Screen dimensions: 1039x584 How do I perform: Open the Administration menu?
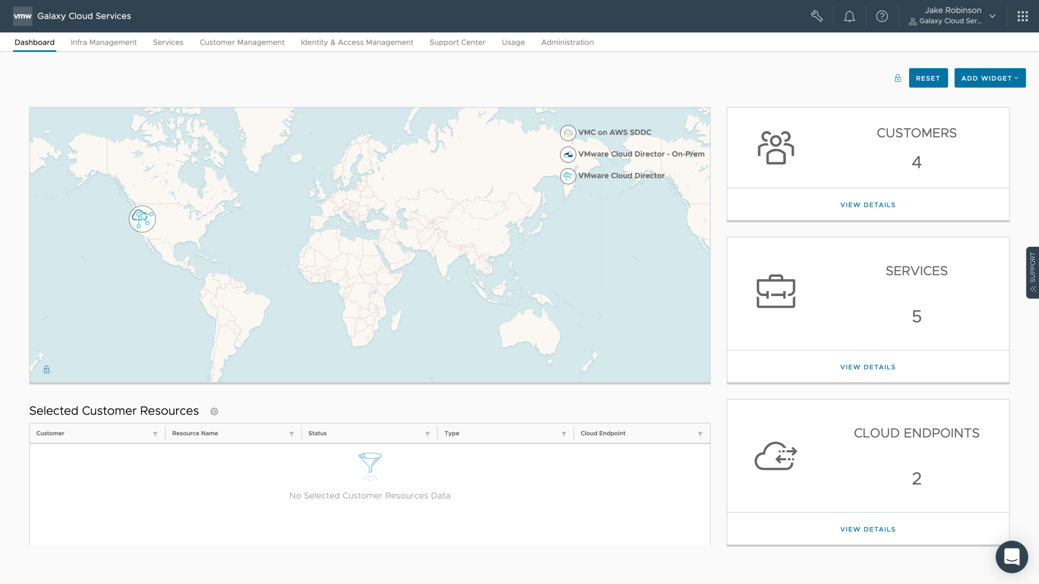coord(567,42)
